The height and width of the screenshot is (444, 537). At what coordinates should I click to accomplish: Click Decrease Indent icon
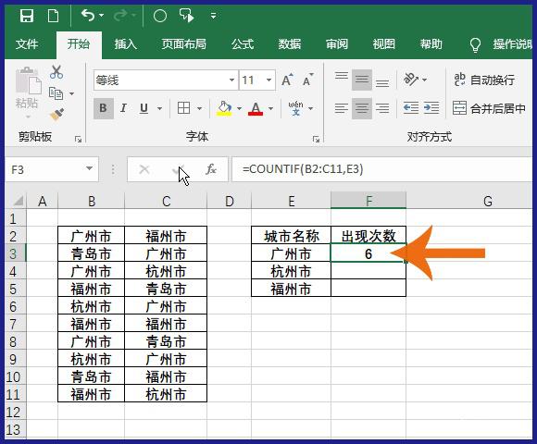click(x=411, y=108)
